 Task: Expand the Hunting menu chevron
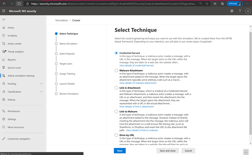(42, 84)
